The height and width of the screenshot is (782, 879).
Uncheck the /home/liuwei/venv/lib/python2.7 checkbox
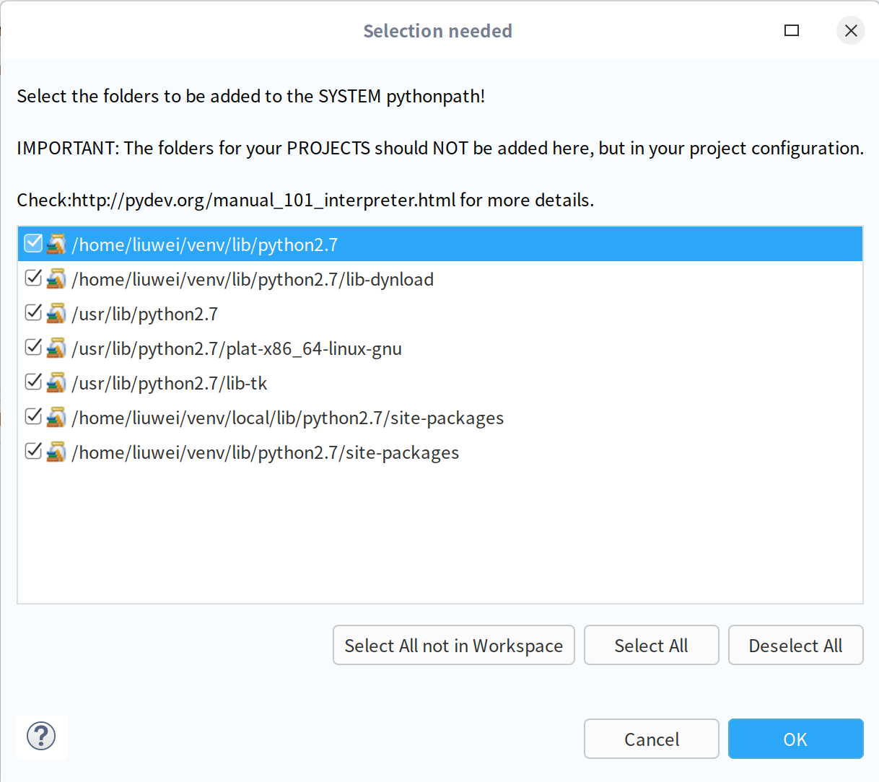point(33,243)
